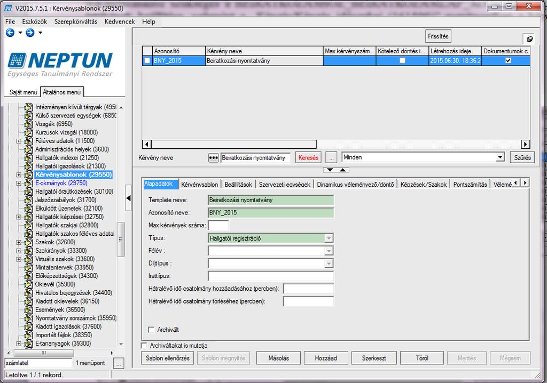
Task: Click the Max kérvények száma input field
Action: click(x=218, y=226)
